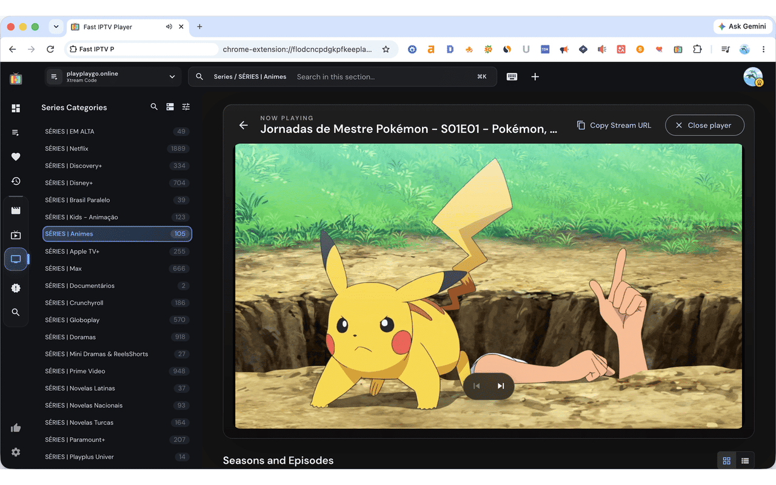Select category SÉRIES | Globoplay
Image resolution: width=776 pixels, height=485 pixels.
[117, 319]
